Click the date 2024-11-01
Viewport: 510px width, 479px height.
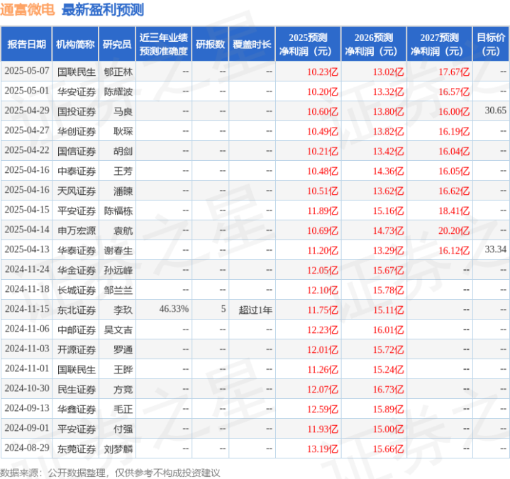(x=27, y=368)
